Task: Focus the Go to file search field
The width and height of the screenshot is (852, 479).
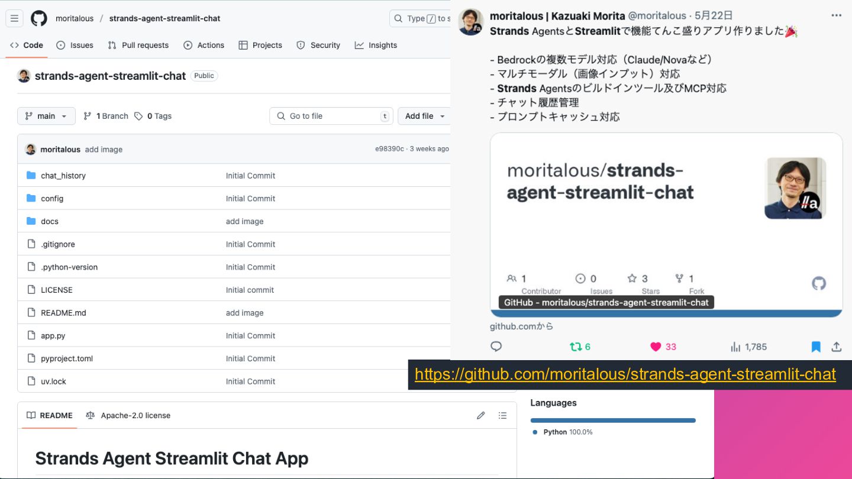Action: pos(331,116)
